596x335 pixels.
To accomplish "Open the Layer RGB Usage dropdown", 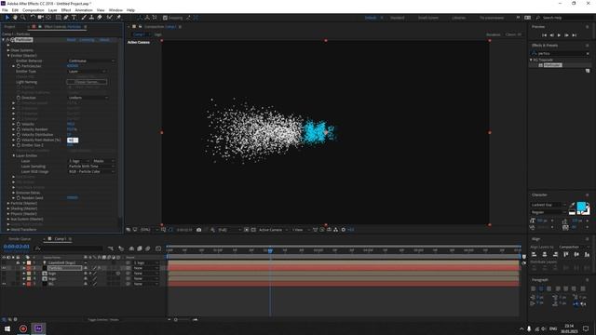I will pos(91,171).
